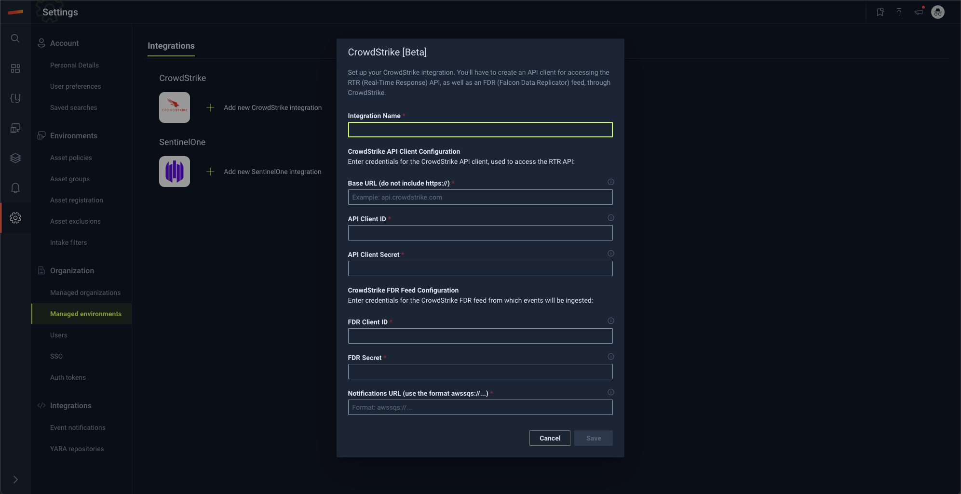The height and width of the screenshot is (494, 961).
Task: Show info tooltip for FDR Secret
Action: pyautogui.click(x=611, y=357)
